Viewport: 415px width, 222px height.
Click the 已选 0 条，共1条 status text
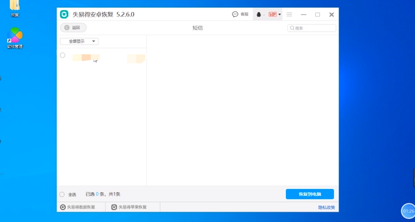103,194
